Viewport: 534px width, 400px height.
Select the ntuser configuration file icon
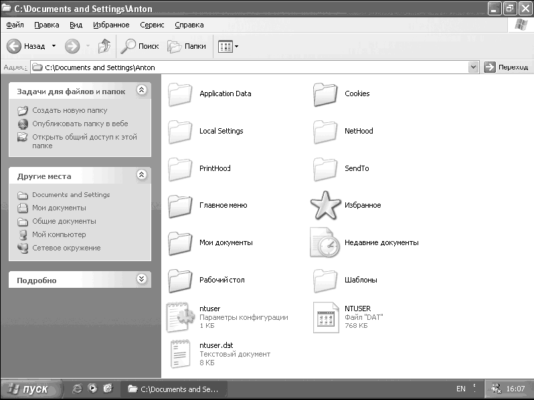point(180,317)
